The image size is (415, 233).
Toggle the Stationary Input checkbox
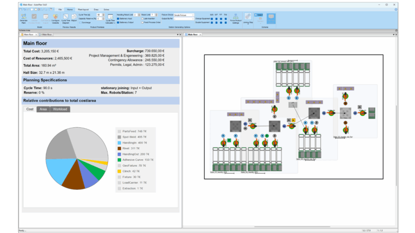[x=118, y=19]
